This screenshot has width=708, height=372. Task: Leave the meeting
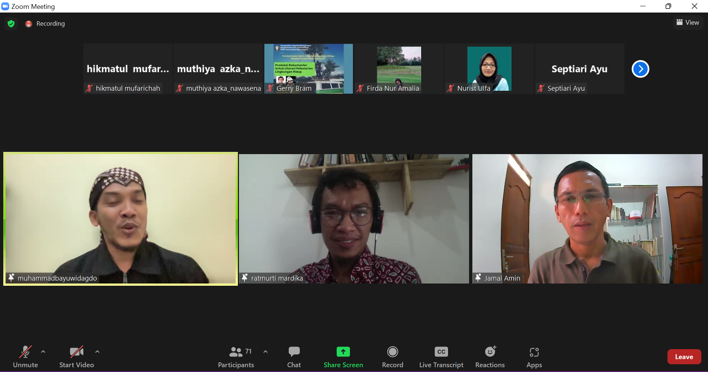pos(684,357)
